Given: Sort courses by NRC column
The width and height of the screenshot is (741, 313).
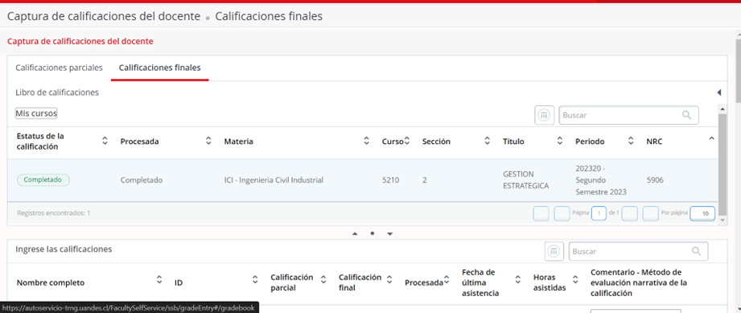Looking at the screenshot, I should pos(712,138).
